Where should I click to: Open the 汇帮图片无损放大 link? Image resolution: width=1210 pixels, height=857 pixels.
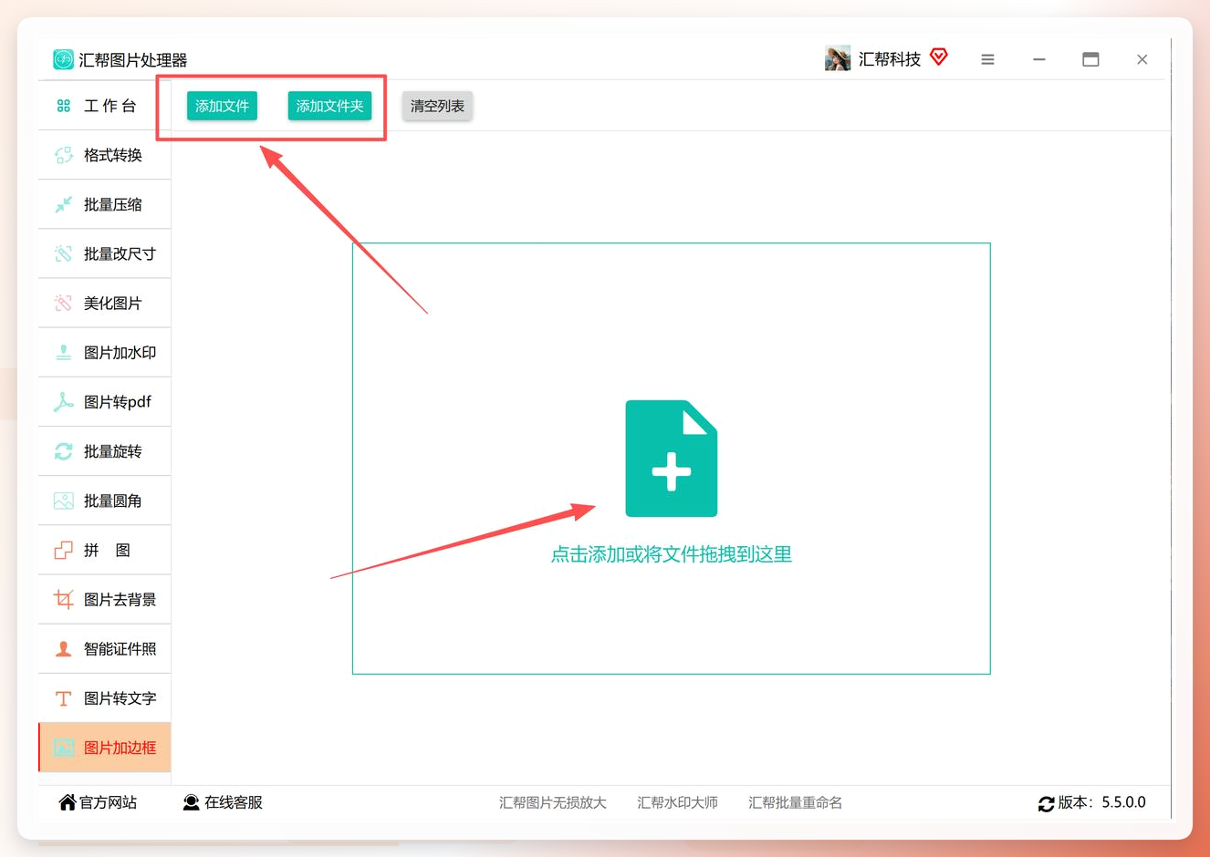(553, 802)
